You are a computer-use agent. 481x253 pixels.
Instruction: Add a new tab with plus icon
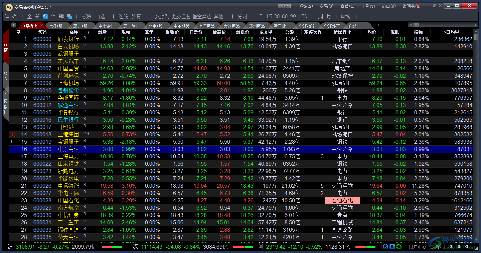click(x=378, y=25)
